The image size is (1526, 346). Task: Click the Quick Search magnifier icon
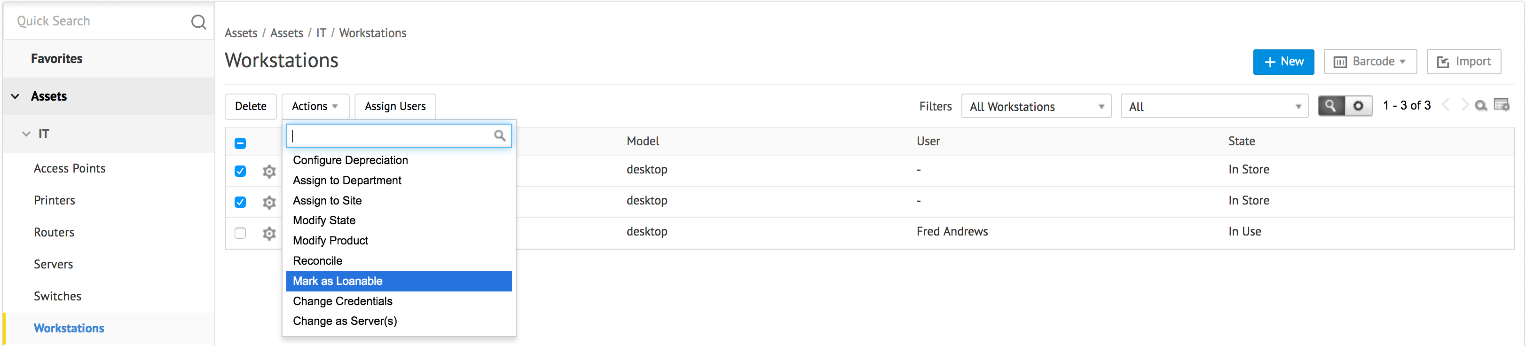[198, 22]
